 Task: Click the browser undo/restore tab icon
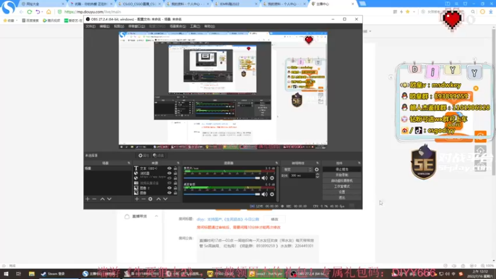(38, 12)
